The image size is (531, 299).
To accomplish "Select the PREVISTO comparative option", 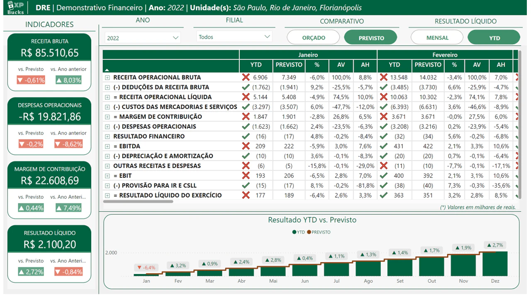I will (x=371, y=37).
